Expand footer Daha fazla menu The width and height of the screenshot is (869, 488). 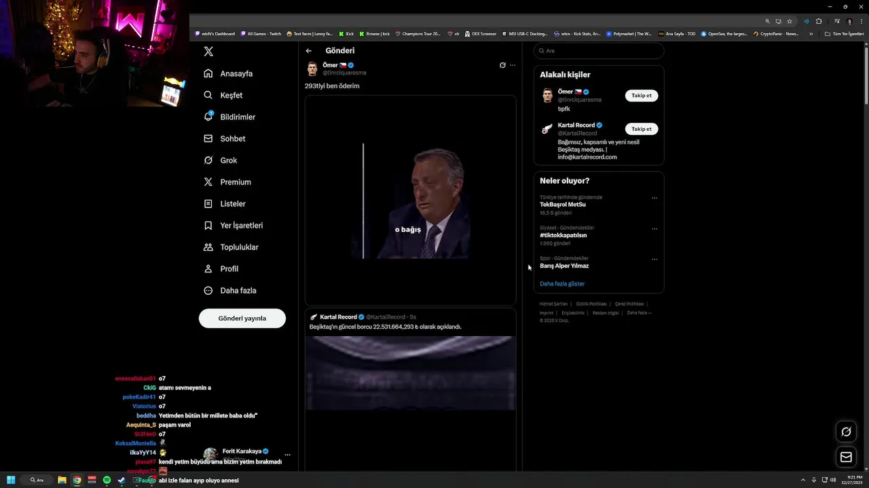639,312
